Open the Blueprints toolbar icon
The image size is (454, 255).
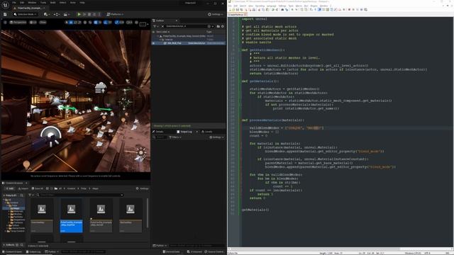(x=57, y=14)
